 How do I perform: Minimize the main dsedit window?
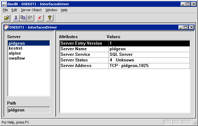(x=183, y=4)
